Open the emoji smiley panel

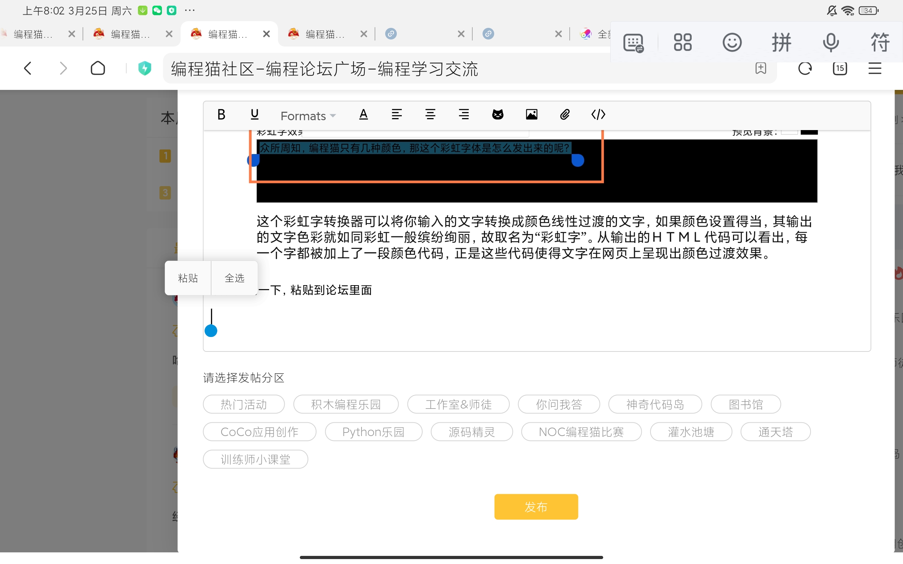(x=732, y=42)
